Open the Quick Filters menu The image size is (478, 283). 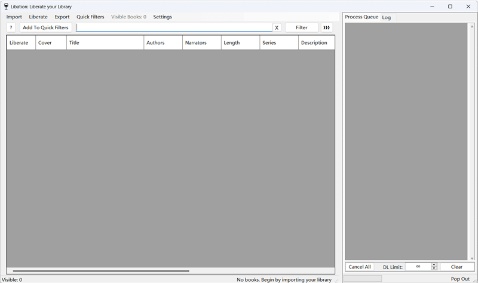point(90,17)
